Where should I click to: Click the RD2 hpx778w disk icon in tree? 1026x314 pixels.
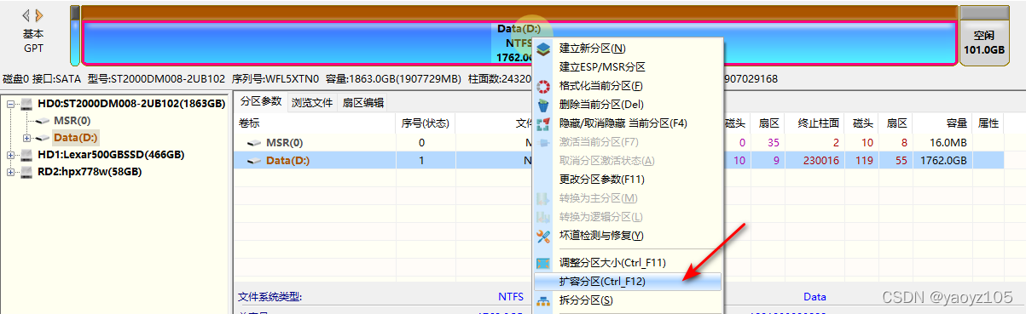pyautogui.click(x=27, y=172)
